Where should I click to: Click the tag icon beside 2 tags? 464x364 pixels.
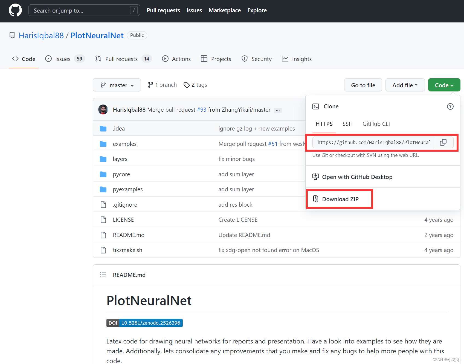pos(187,85)
